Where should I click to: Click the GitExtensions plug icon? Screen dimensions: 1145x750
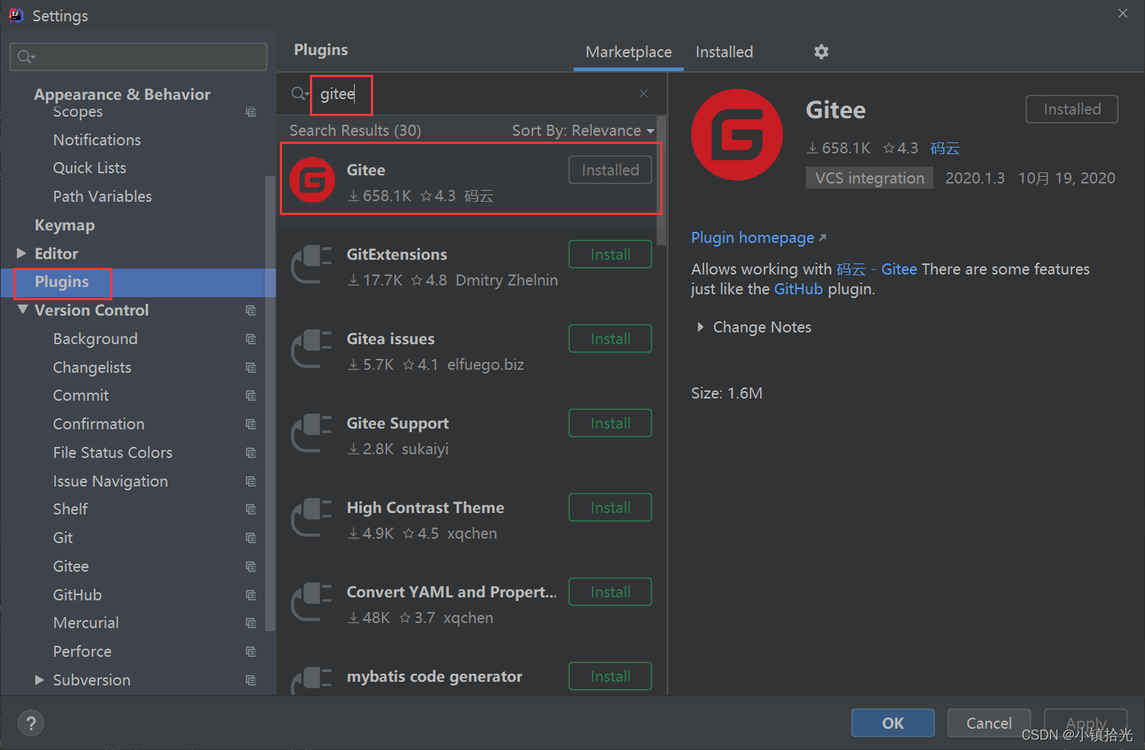pos(312,264)
